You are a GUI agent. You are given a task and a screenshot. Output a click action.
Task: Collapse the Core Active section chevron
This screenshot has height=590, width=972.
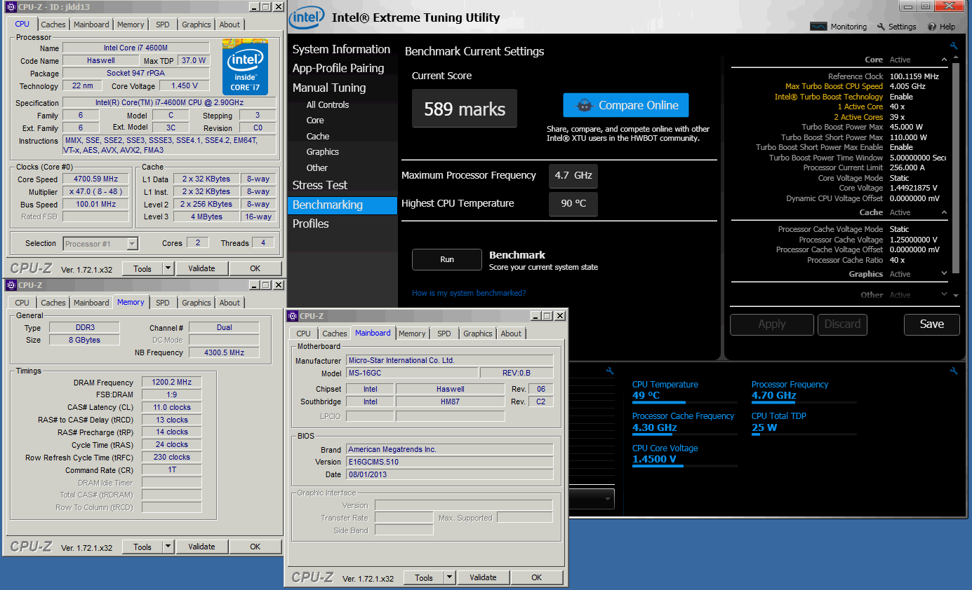(x=945, y=60)
